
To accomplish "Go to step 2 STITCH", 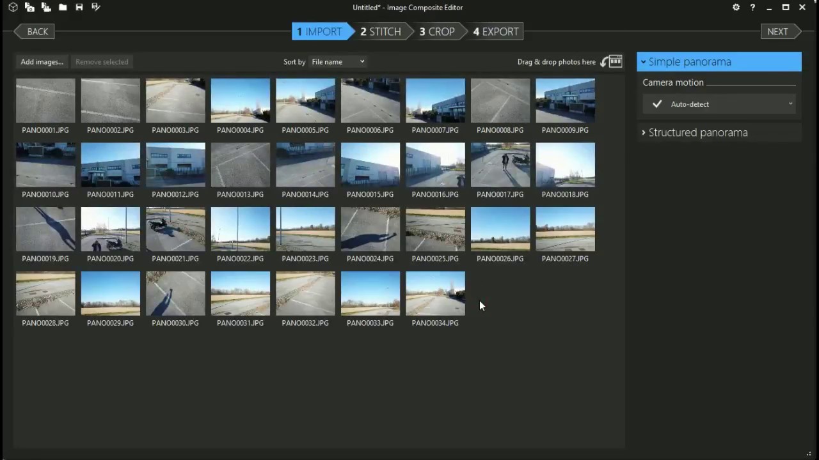I will (383, 31).
